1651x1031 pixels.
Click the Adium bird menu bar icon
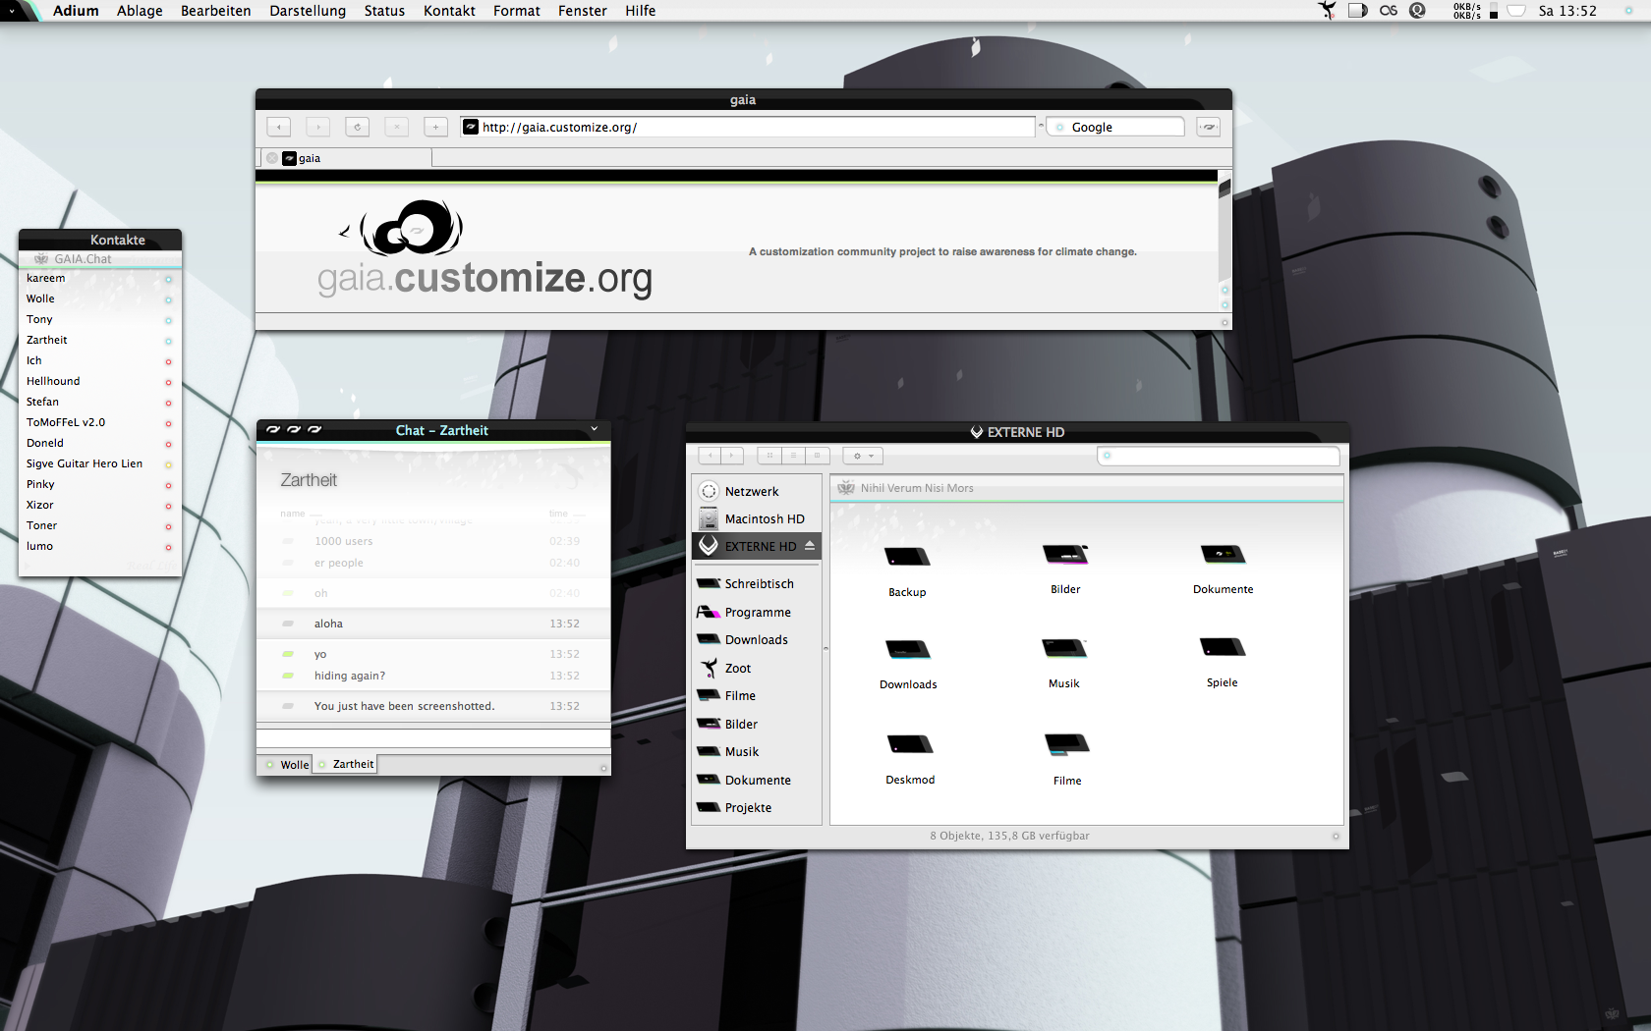(1327, 11)
